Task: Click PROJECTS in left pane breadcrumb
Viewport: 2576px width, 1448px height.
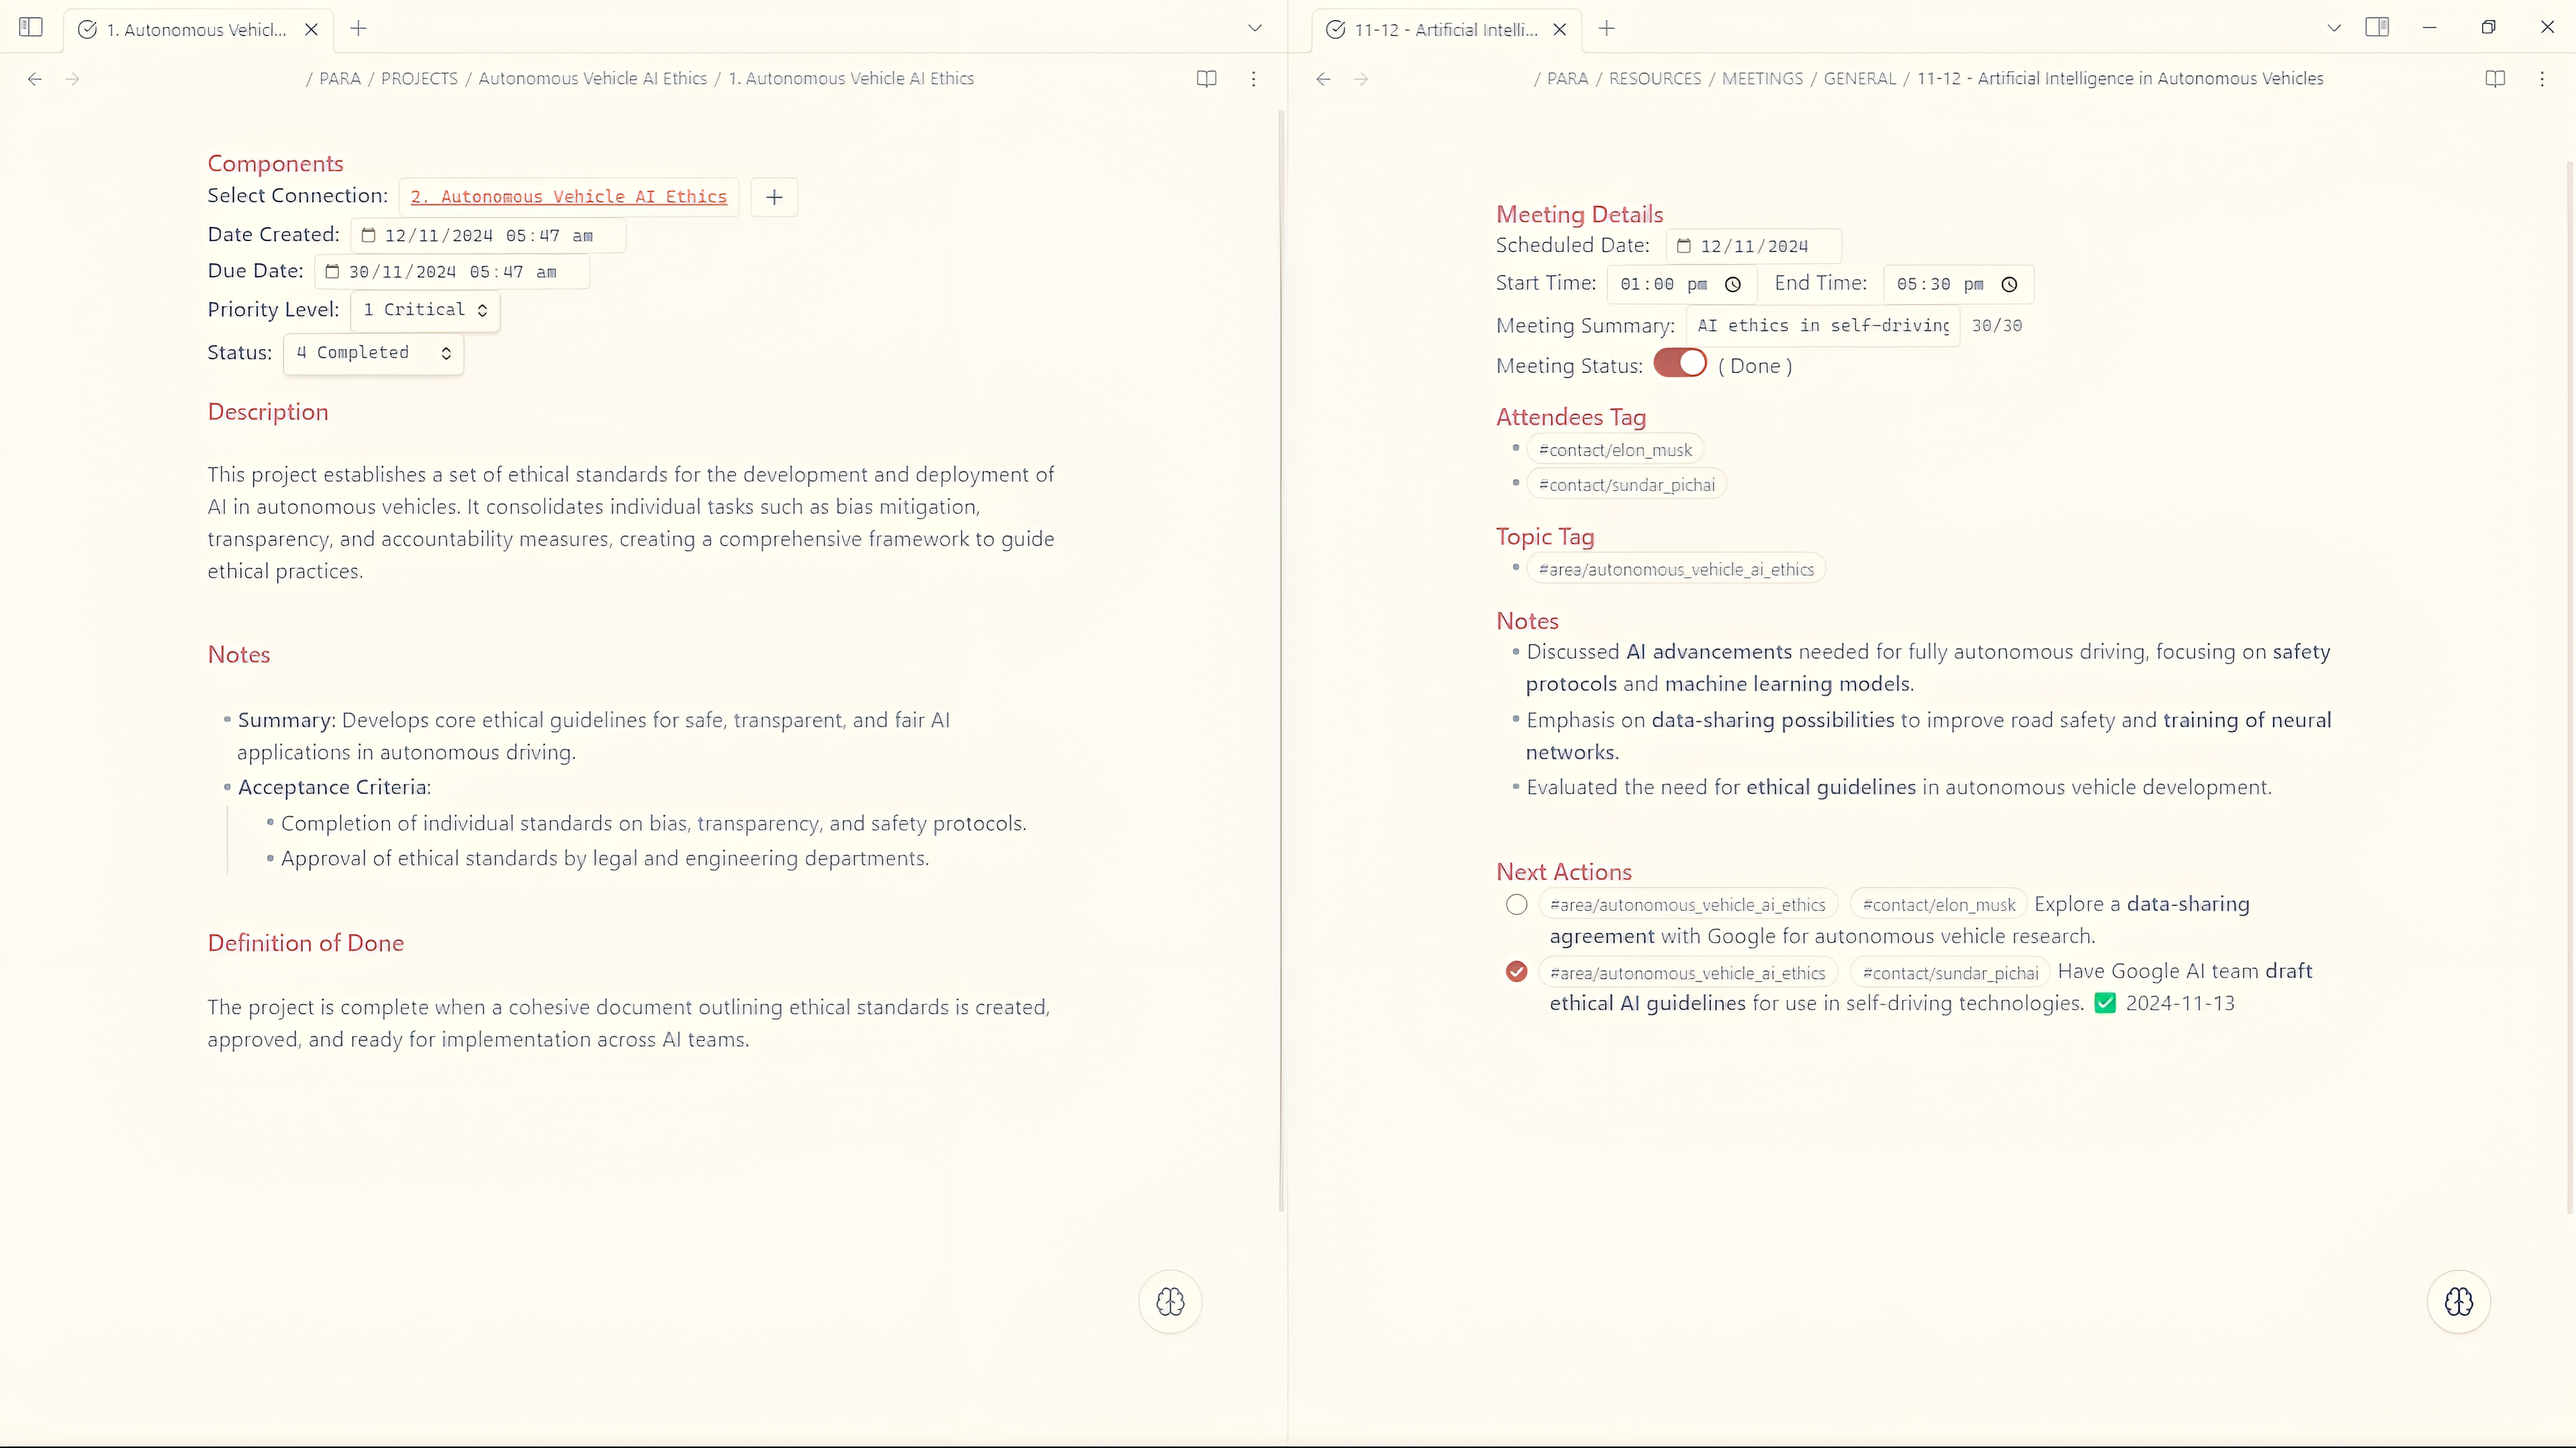Action: coord(419,78)
